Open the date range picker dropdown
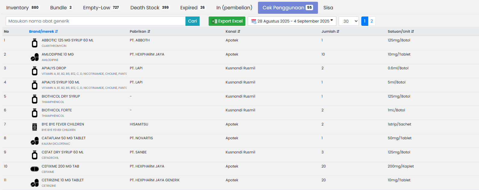The height and width of the screenshot is (190, 479). (x=292, y=21)
